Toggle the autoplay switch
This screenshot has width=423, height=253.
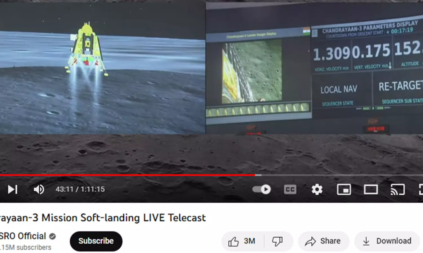coord(262,189)
